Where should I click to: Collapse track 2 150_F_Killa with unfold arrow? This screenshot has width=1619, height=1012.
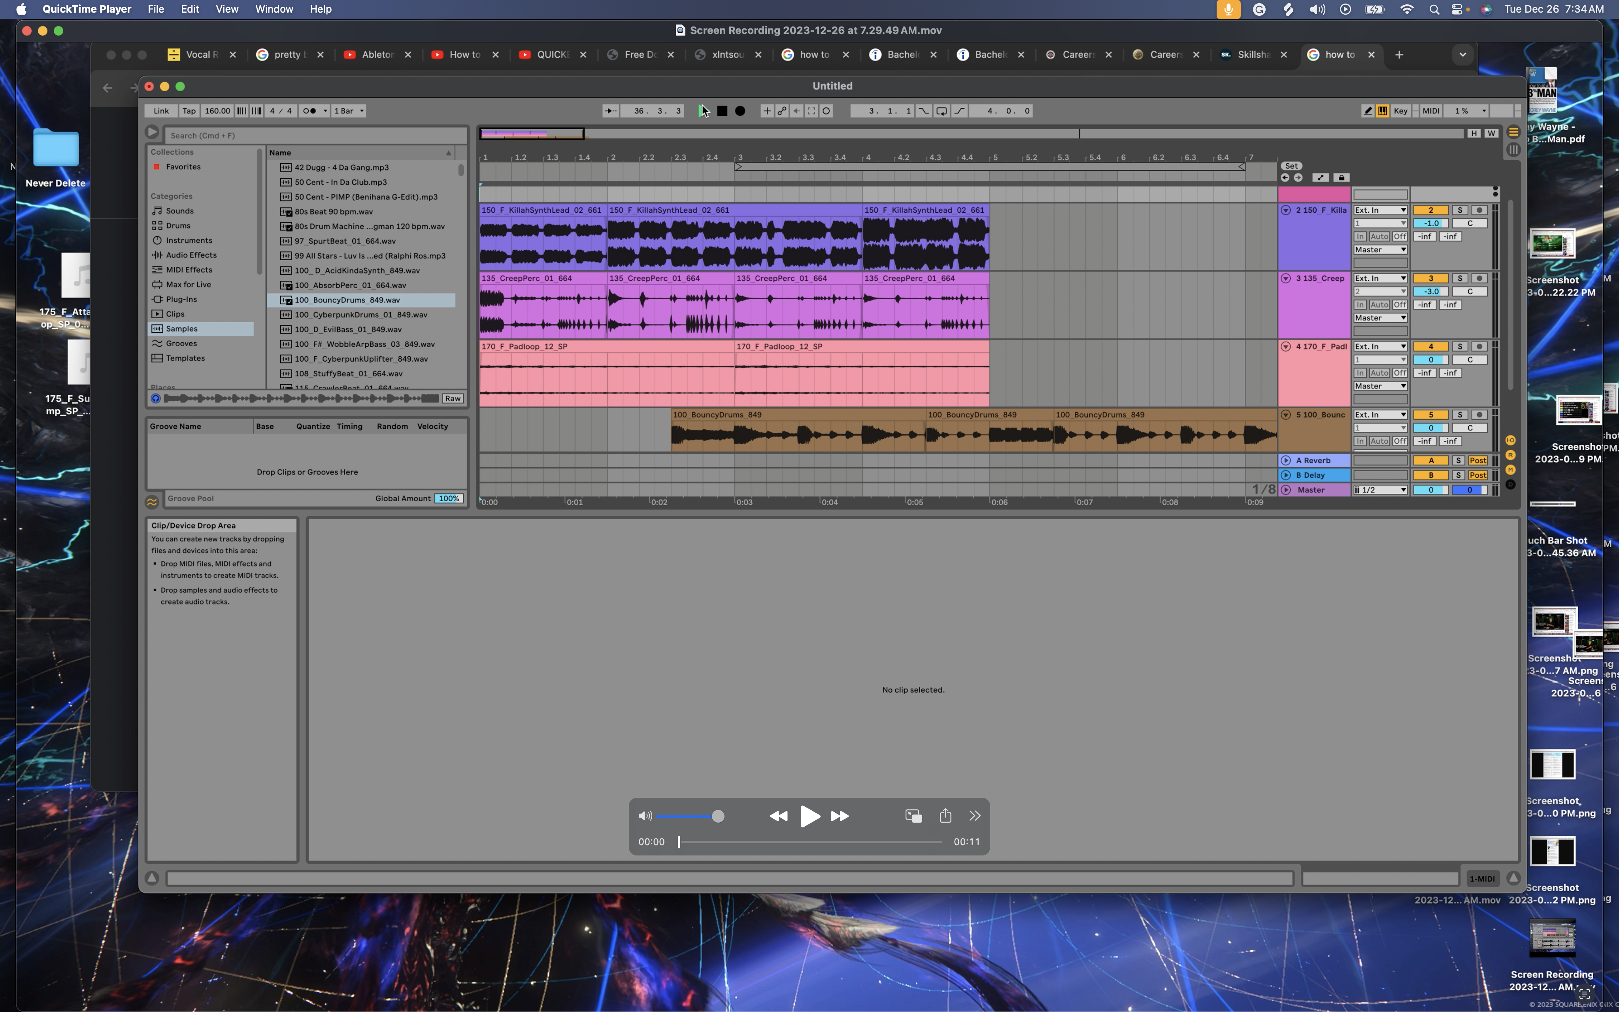[x=1285, y=210]
